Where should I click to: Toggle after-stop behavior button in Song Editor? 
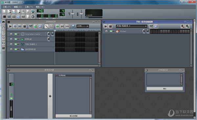[x=67, y=26]
